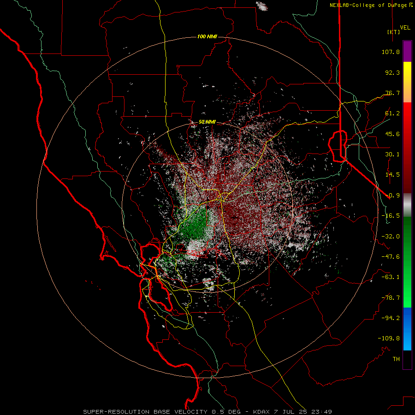Screen dimensions: 415x415
Task: Select the 30.1 velocity scale value
Action: pyautogui.click(x=392, y=154)
